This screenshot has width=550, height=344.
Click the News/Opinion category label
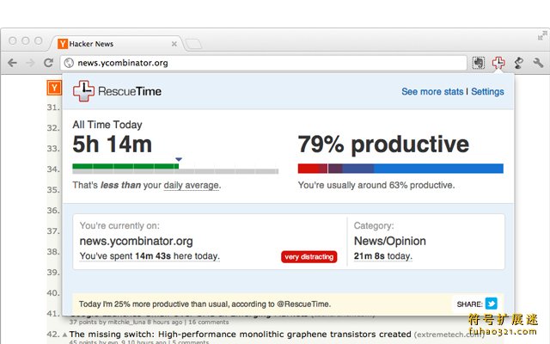(x=389, y=241)
